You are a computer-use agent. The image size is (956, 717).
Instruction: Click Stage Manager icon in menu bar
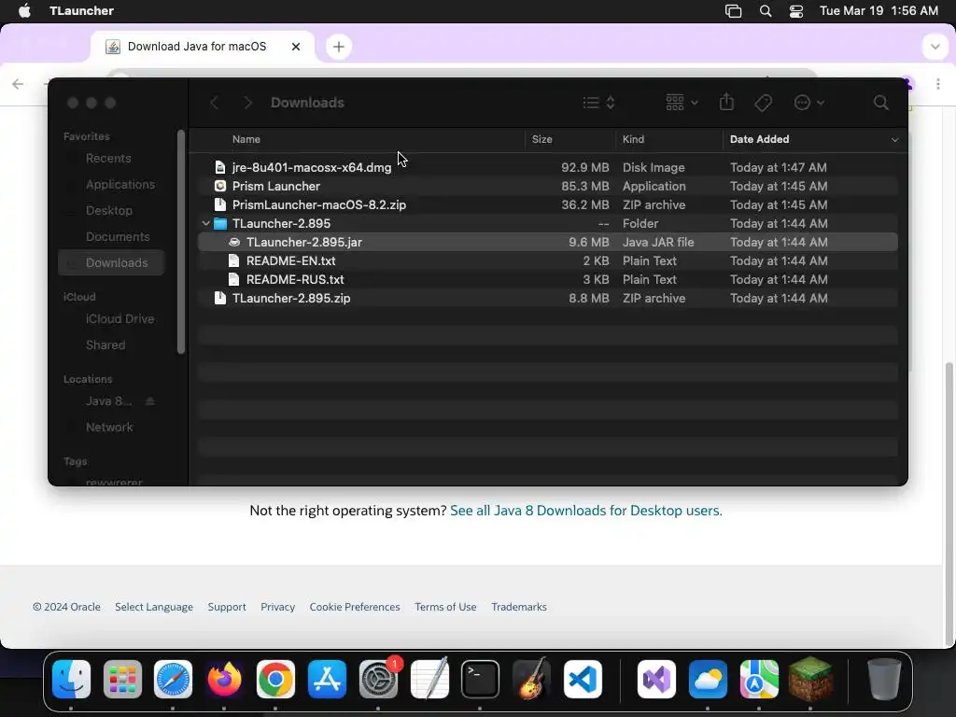pos(733,11)
